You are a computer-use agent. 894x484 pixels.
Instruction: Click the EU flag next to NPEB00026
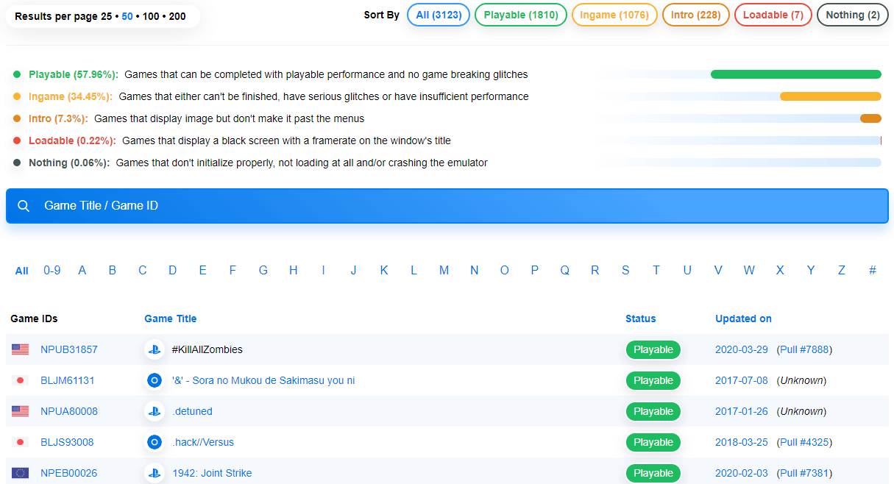(20, 474)
